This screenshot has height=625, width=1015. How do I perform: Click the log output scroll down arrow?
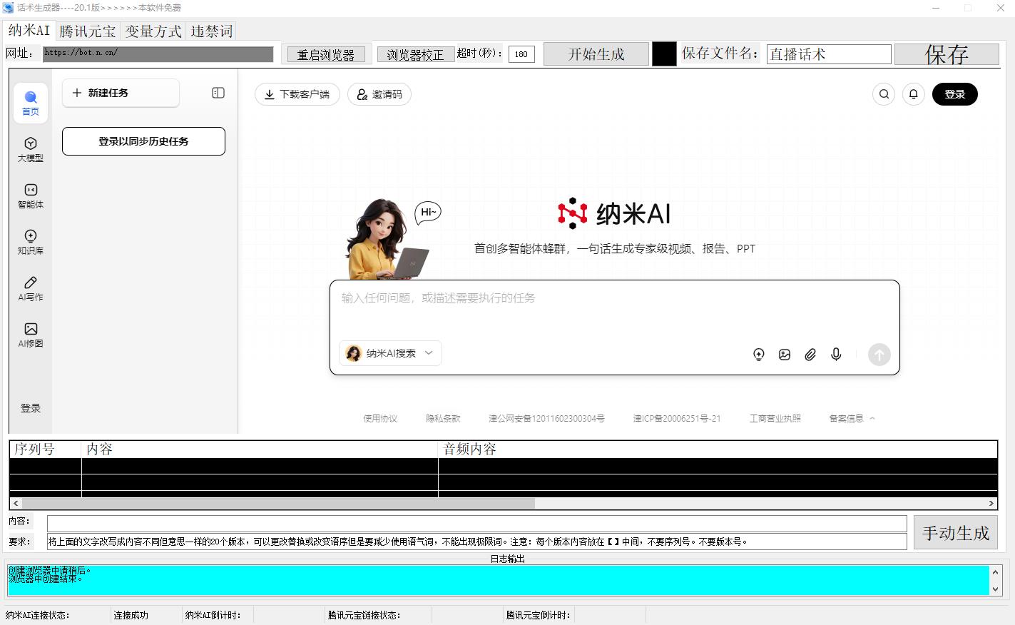pos(995,589)
